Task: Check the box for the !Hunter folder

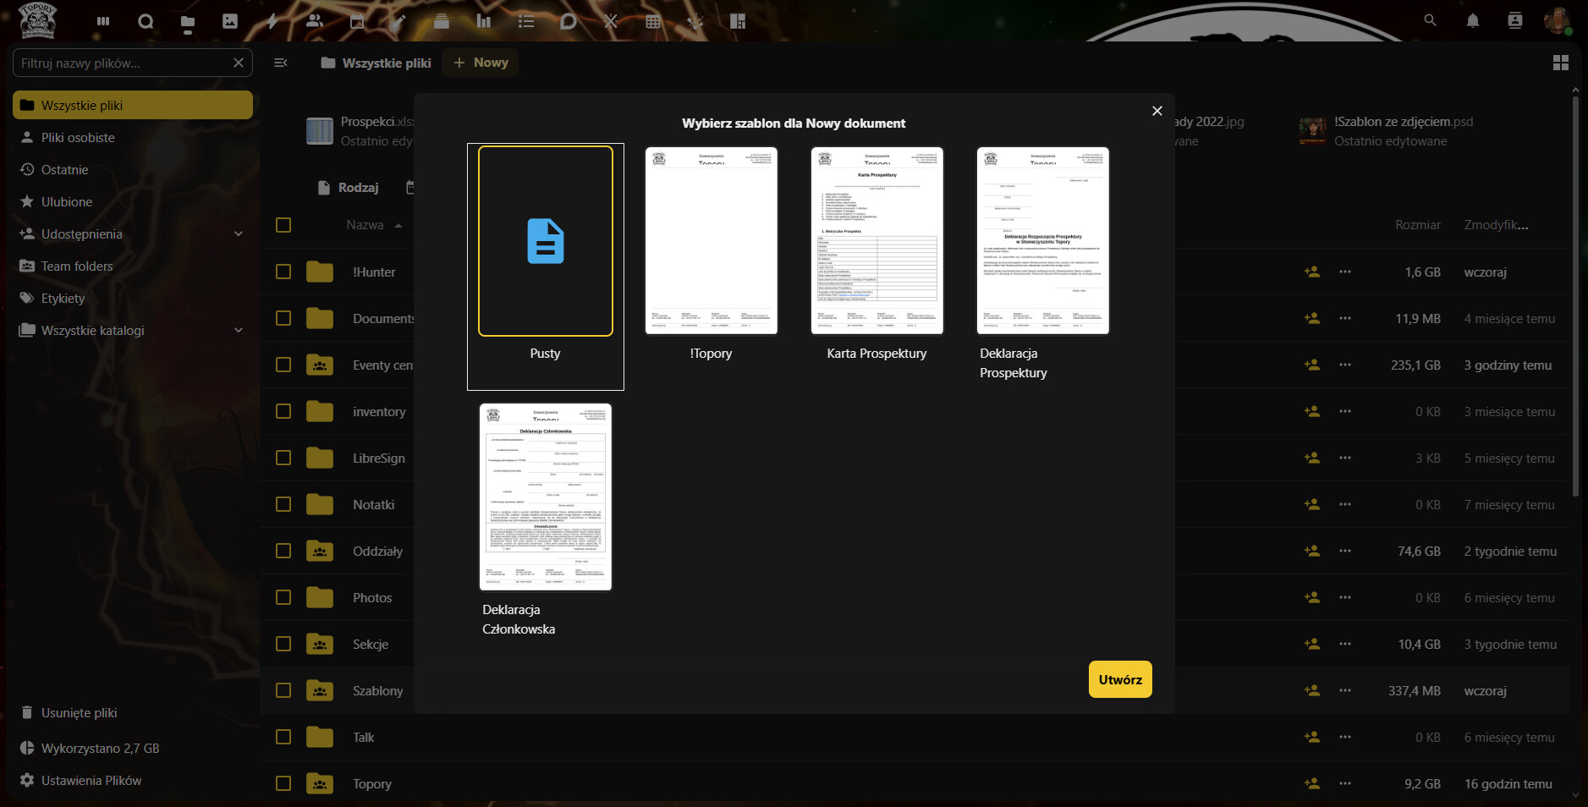Action: (283, 272)
